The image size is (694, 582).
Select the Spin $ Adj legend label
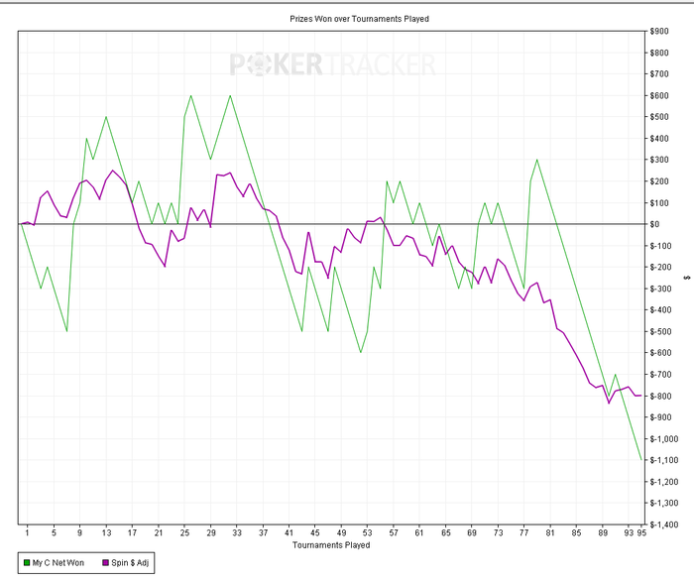130,563
